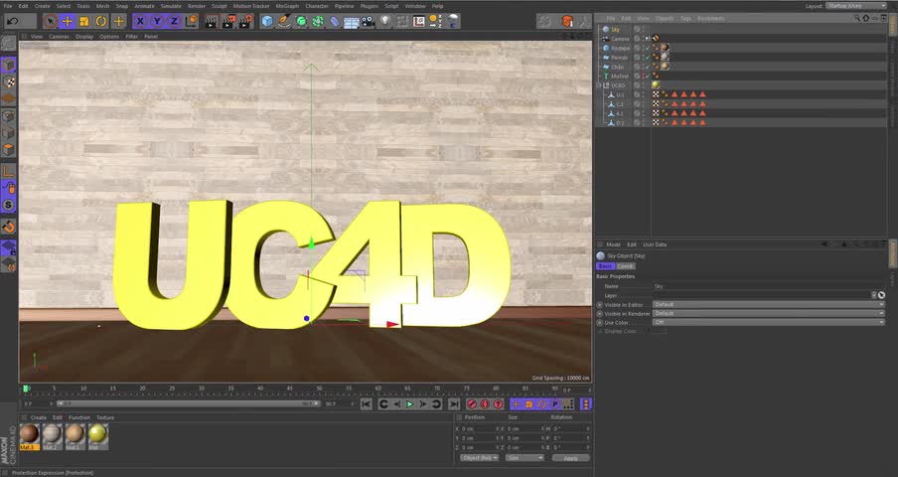The height and width of the screenshot is (477, 898).
Task: Open Visible in Editor dropdown
Action: [x=769, y=305]
